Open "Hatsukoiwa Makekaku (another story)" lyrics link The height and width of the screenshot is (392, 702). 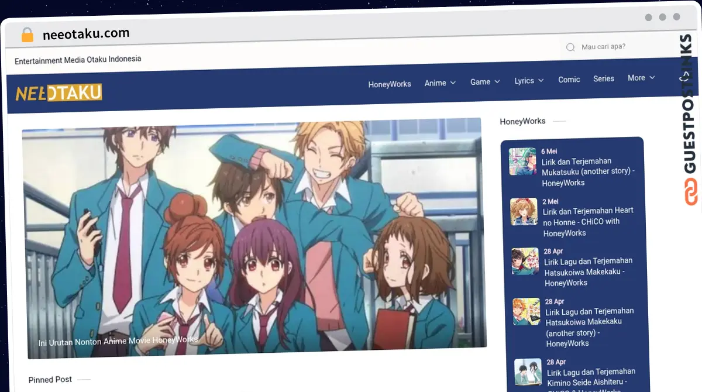[x=590, y=327]
